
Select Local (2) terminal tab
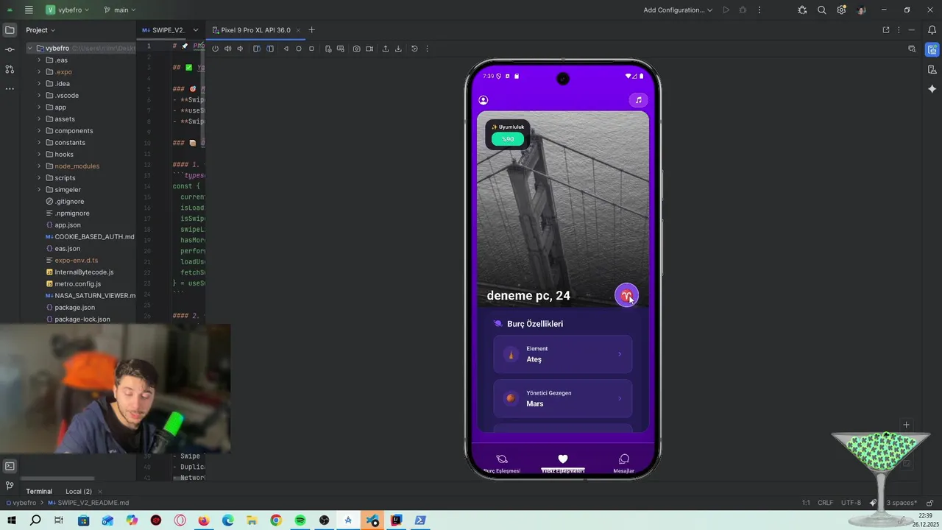[79, 491]
